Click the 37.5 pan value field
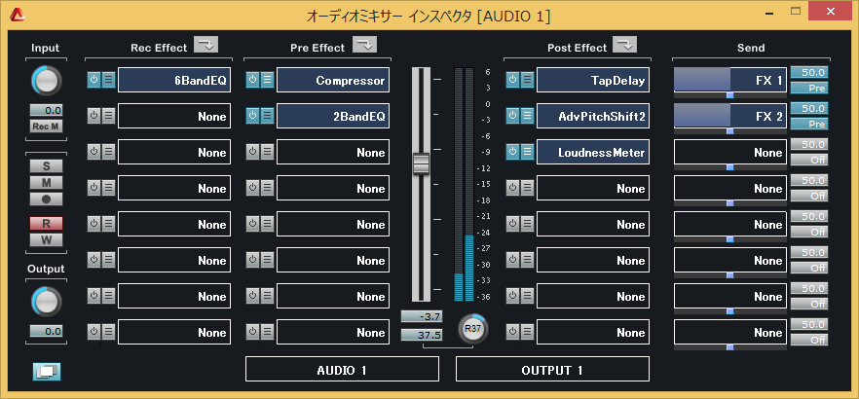Screen dimensions: 859x399 point(422,335)
